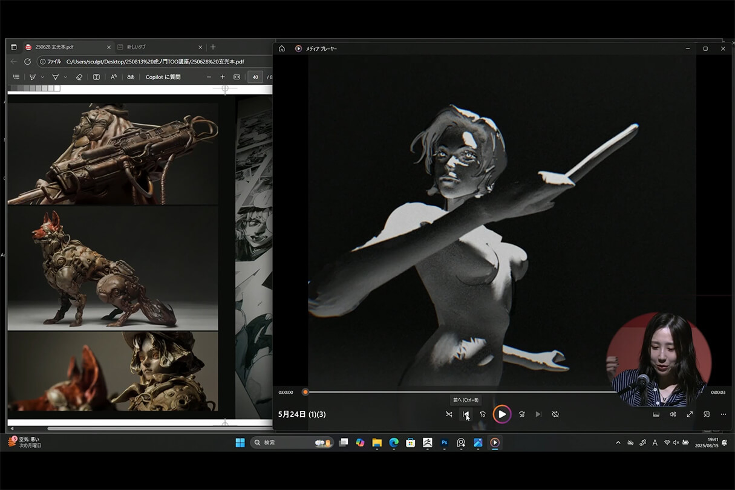
Task: Expand the highlighter options dropdown arrow
Action: point(42,77)
